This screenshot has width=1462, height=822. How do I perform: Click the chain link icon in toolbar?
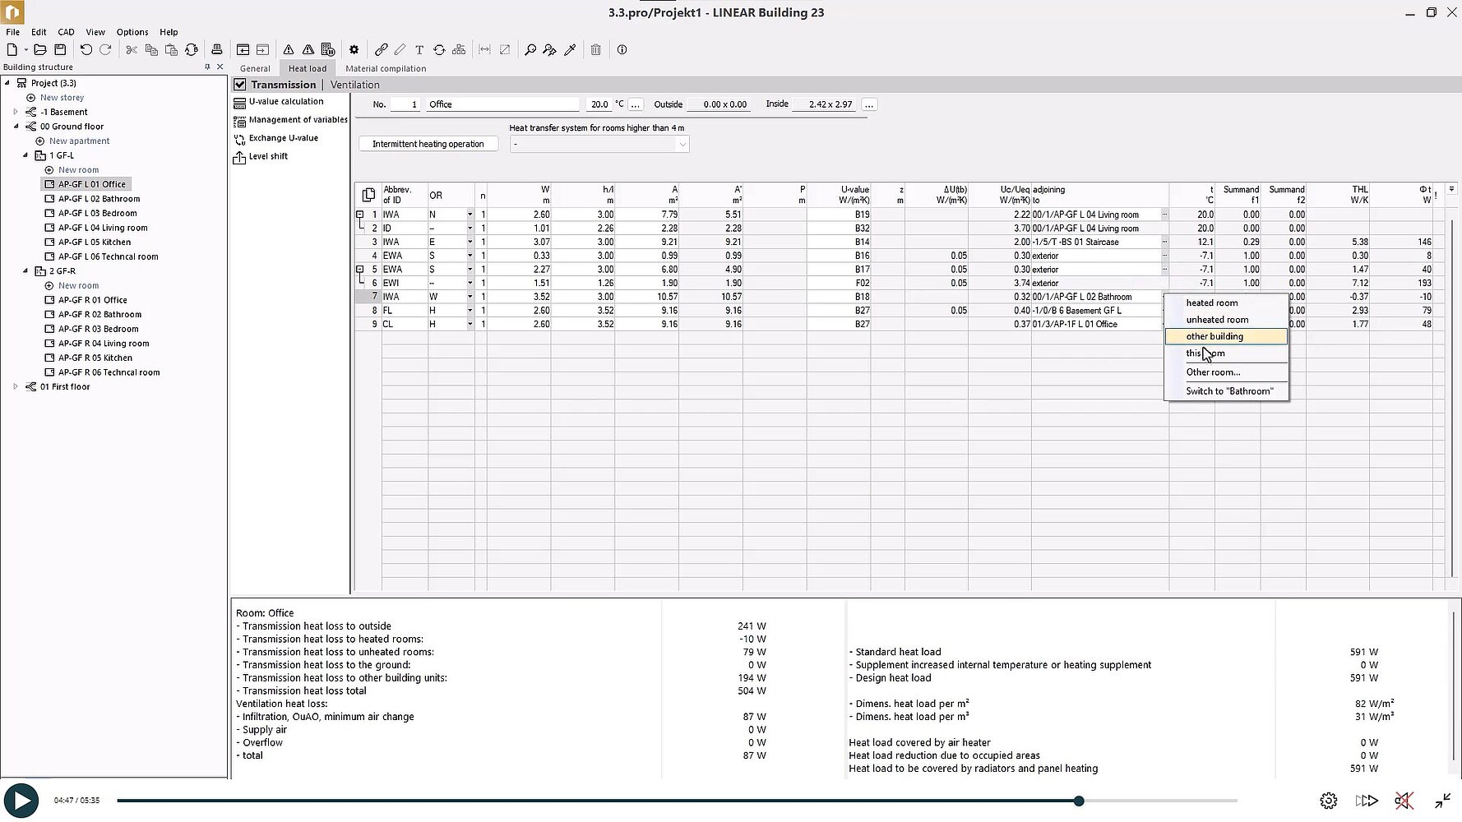pyautogui.click(x=381, y=50)
